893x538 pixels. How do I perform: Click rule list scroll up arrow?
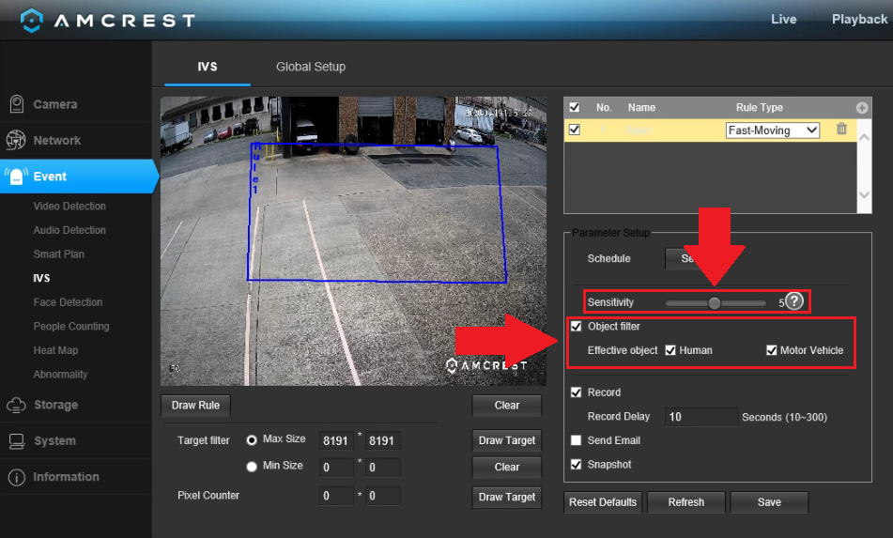864,138
